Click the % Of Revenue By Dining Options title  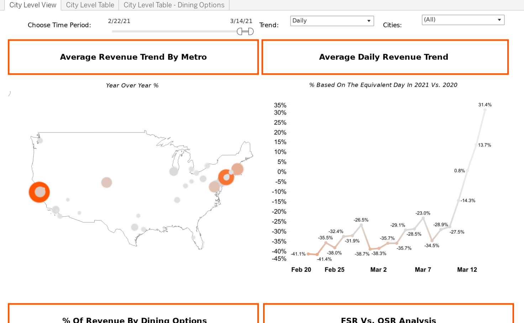135,320
